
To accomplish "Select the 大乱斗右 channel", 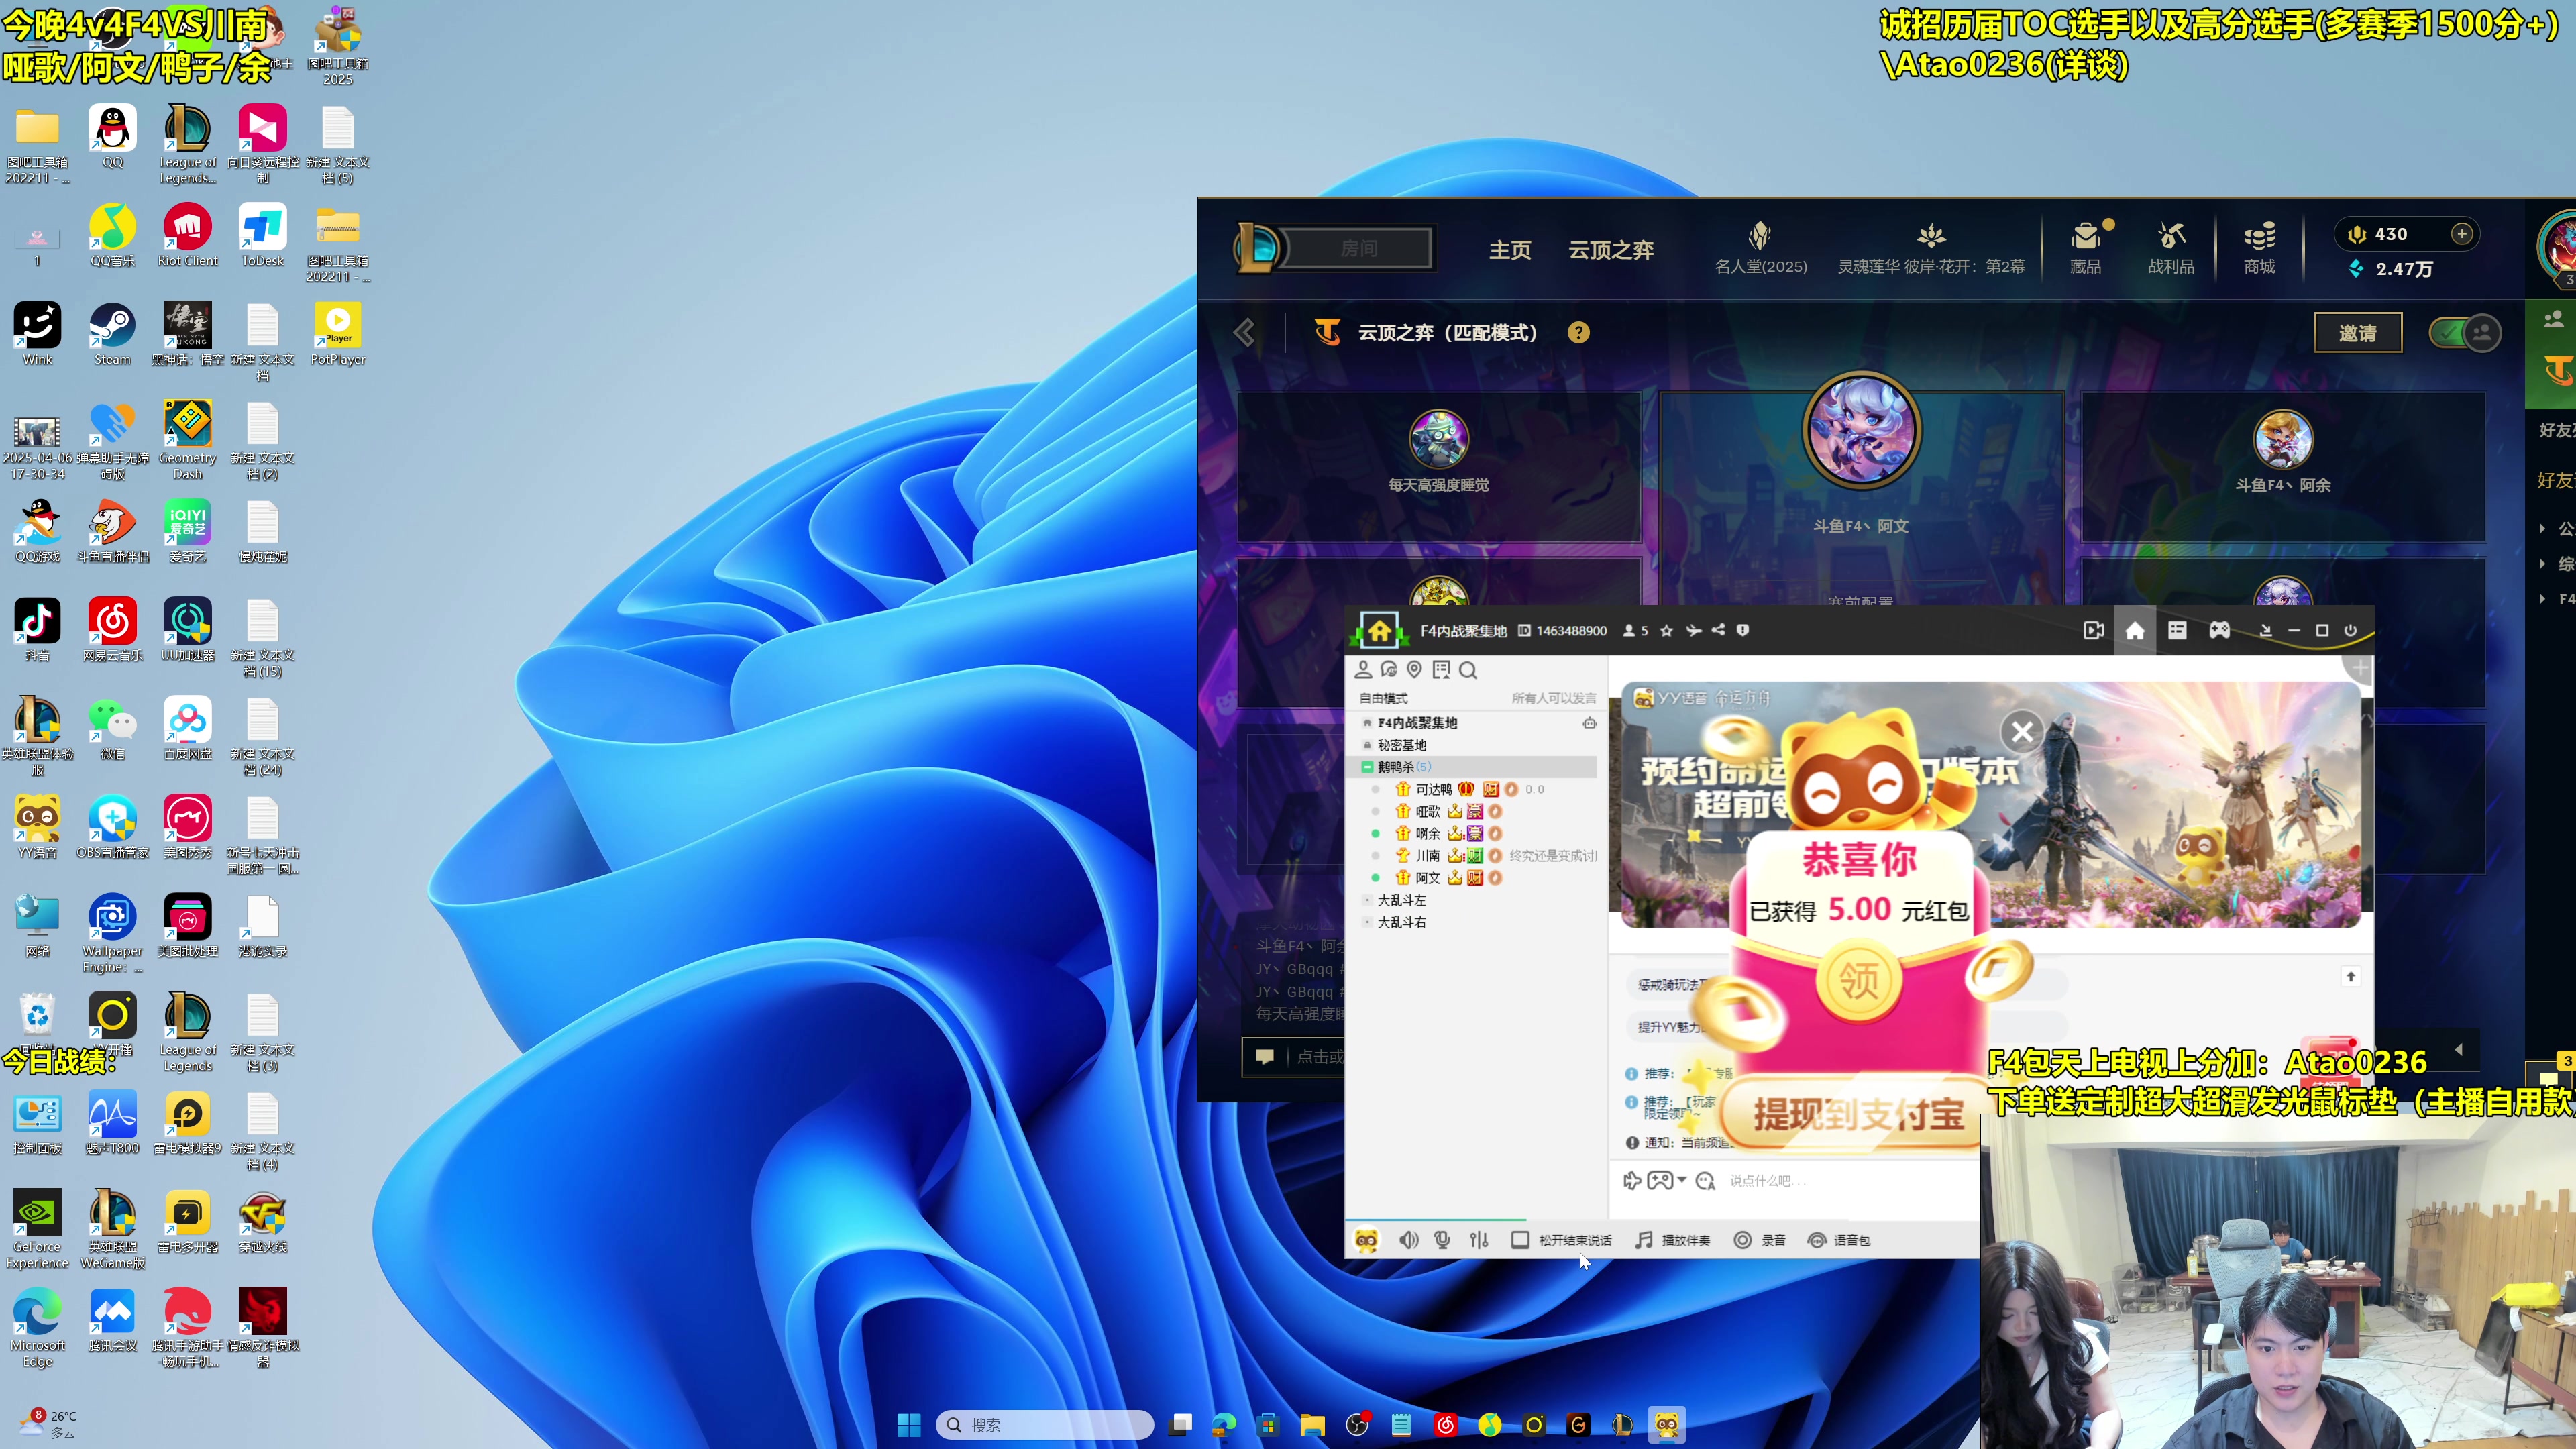I will (1402, 922).
